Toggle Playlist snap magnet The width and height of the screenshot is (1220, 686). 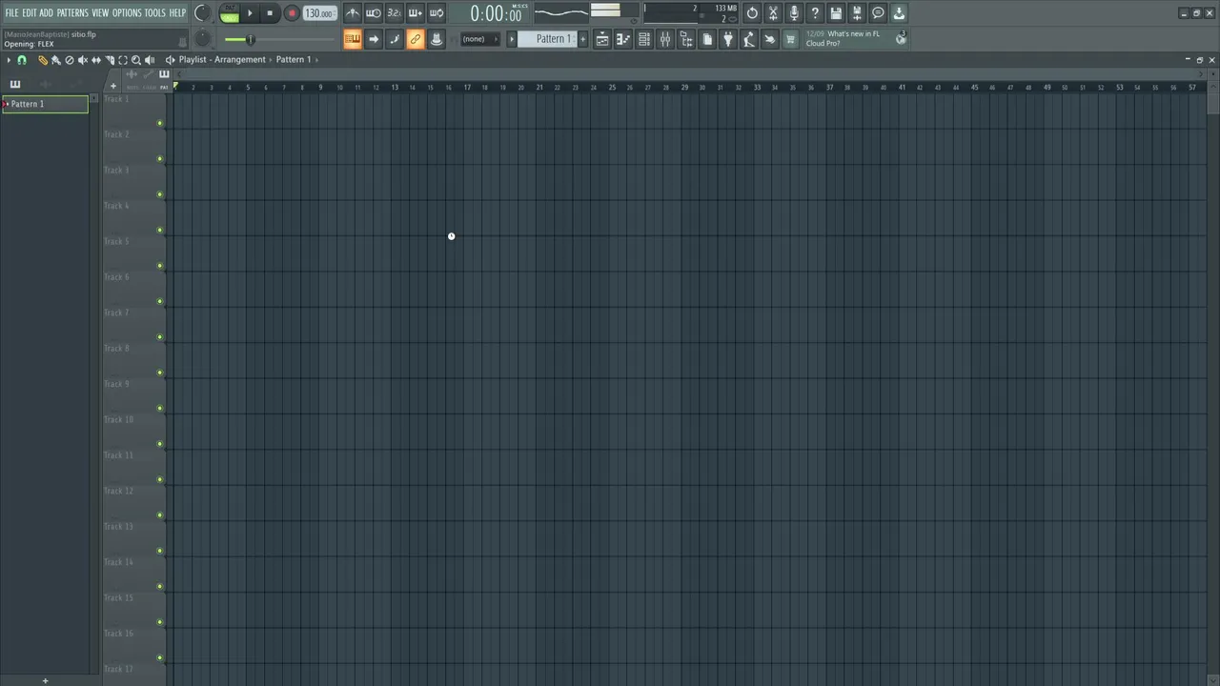click(22, 60)
